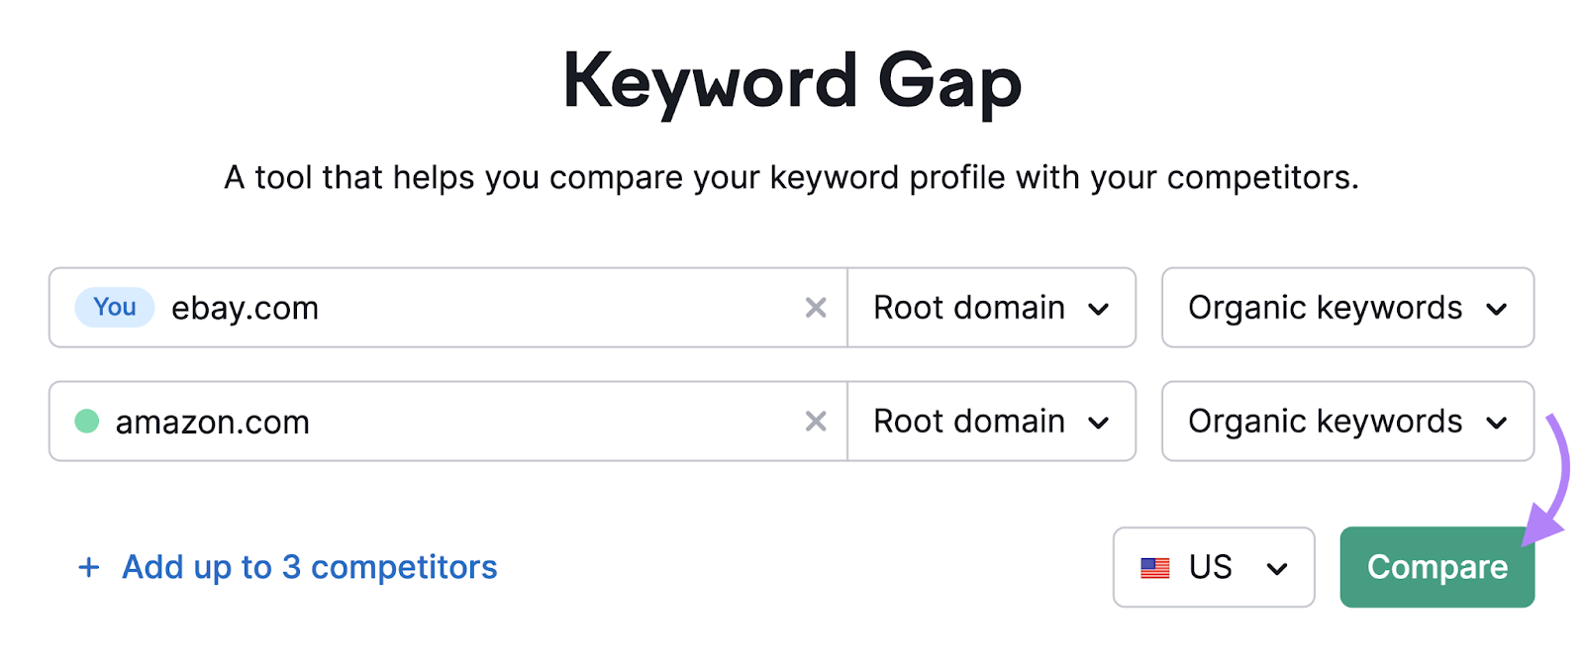1584x667 pixels.
Task: Open the Organic keywords dropdown for amazon.com
Action: click(1346, 422)
